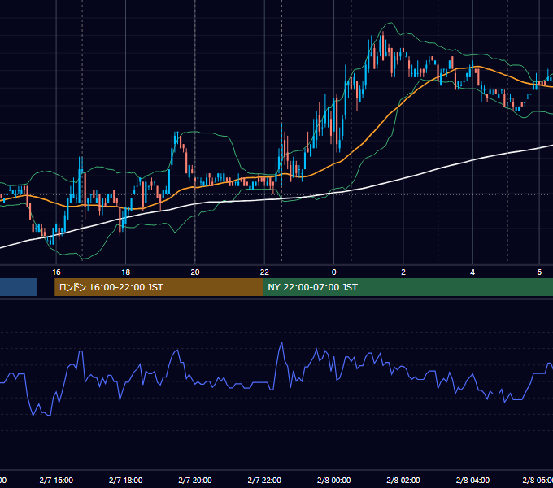Screen dimensions: 553x488
Task: Click the "18" hour label on price chart axis
Action: pos(125,272)
